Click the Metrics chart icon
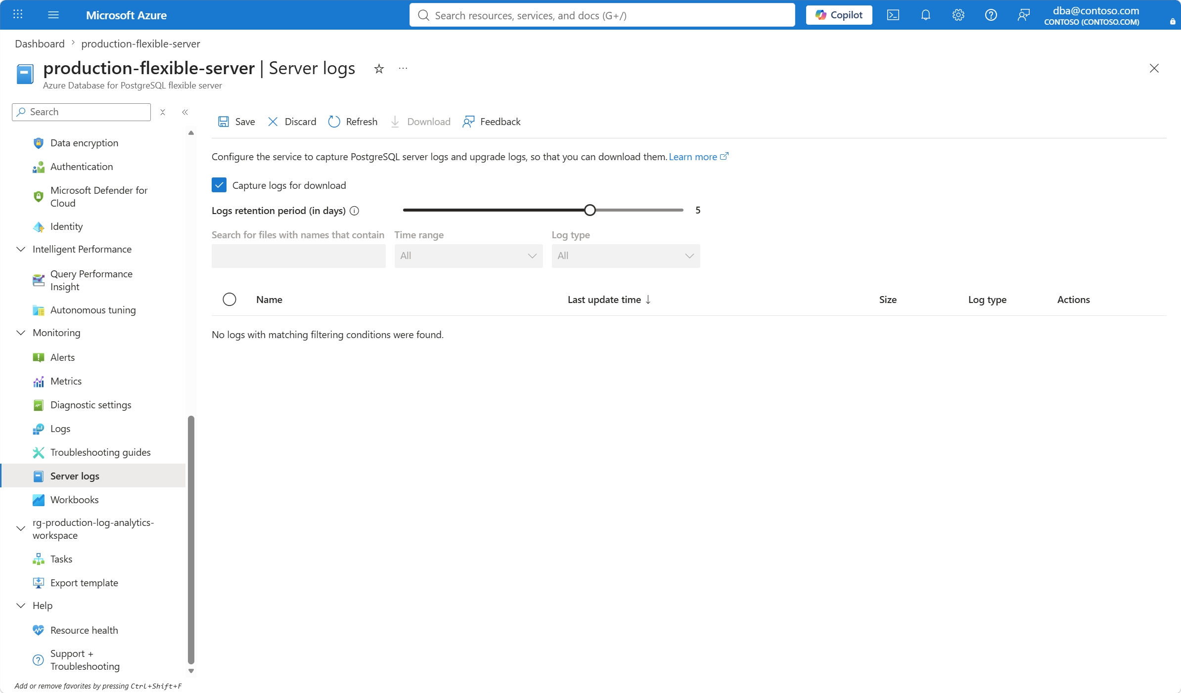 click(39, 381)
